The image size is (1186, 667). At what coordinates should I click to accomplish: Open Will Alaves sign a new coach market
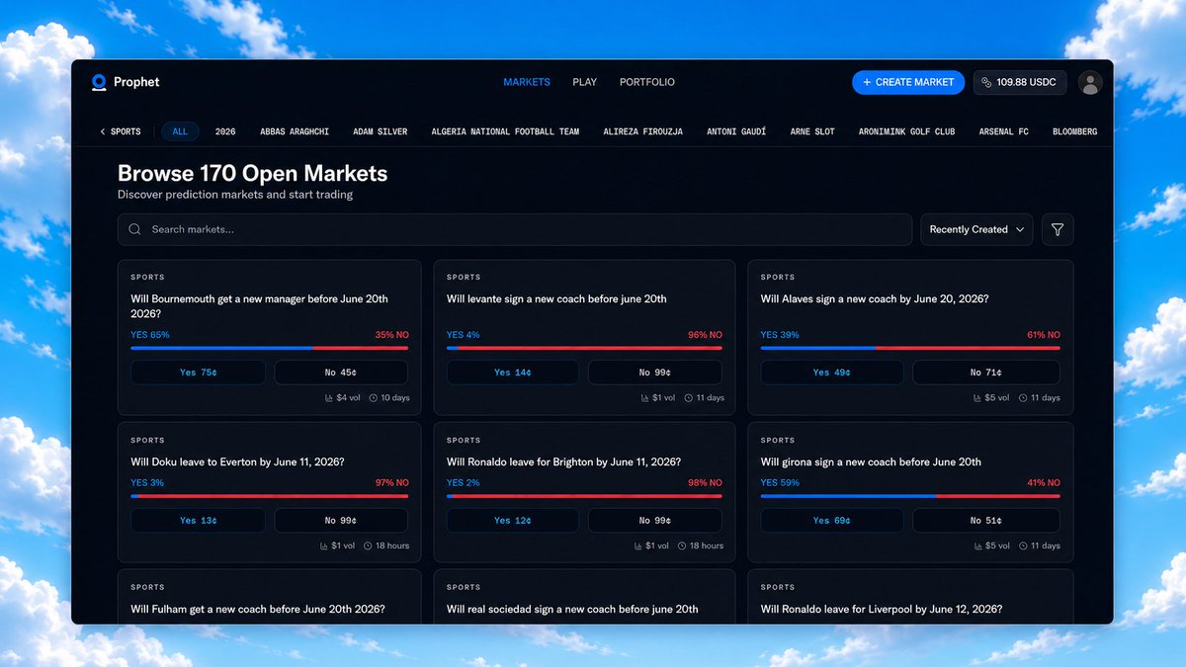(x=875, y=299)
